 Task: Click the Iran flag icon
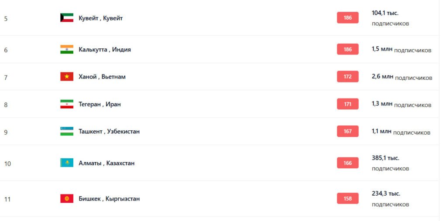(x=67, y=104)
